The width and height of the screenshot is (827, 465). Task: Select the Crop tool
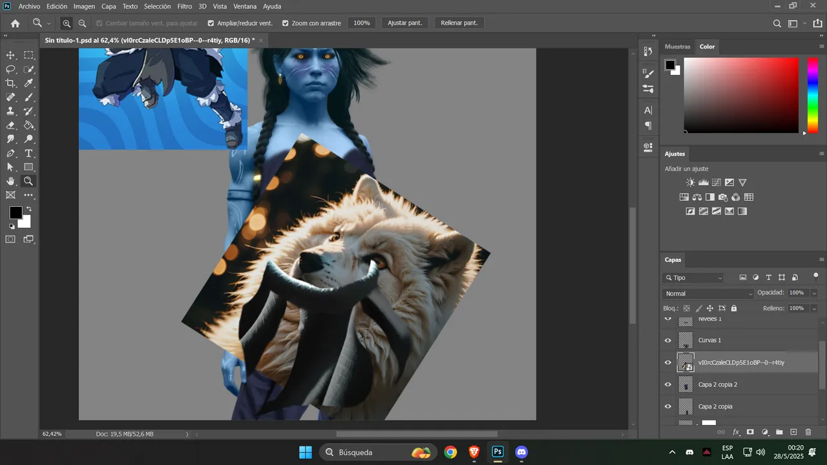coord(10,83)
